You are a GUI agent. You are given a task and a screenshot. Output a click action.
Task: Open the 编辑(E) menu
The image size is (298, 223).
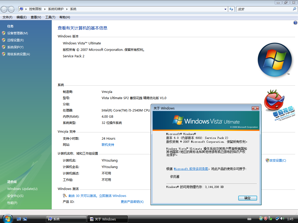pyautogui.click(x=21, y=17)
